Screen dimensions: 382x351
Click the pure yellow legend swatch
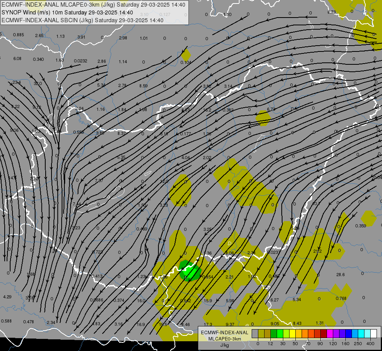[x=292, y=334]
